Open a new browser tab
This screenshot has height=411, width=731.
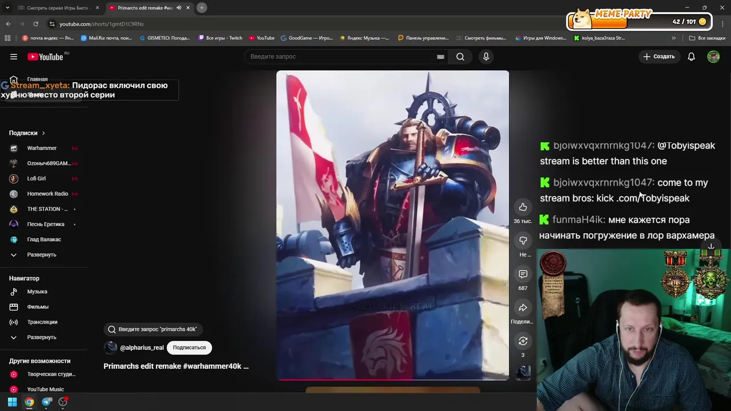coord(202,8)
